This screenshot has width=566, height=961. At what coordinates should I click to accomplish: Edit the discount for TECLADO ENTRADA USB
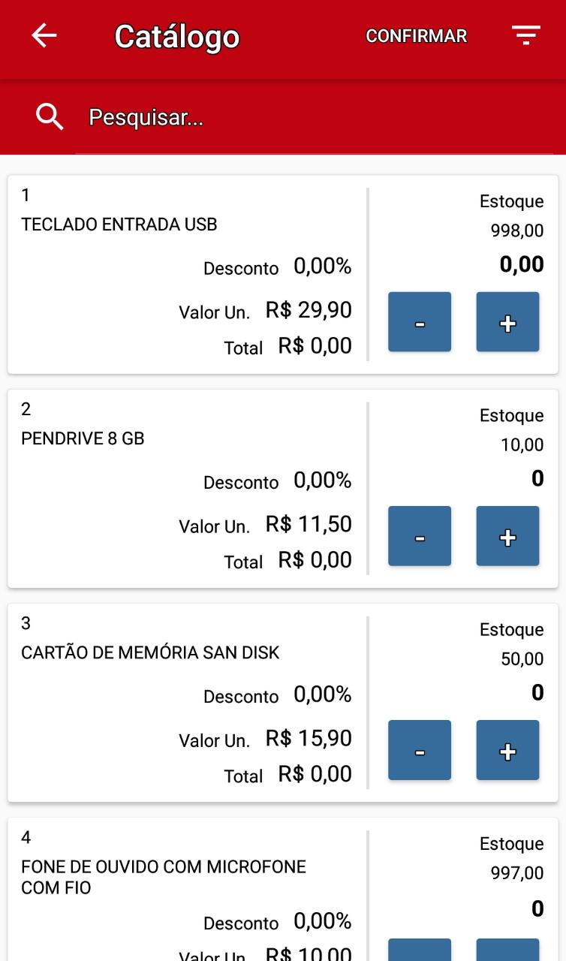pos(322,267)
